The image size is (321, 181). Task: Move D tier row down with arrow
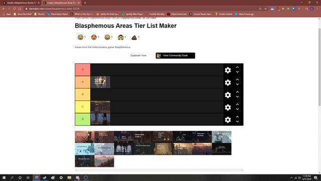[237, 122]
